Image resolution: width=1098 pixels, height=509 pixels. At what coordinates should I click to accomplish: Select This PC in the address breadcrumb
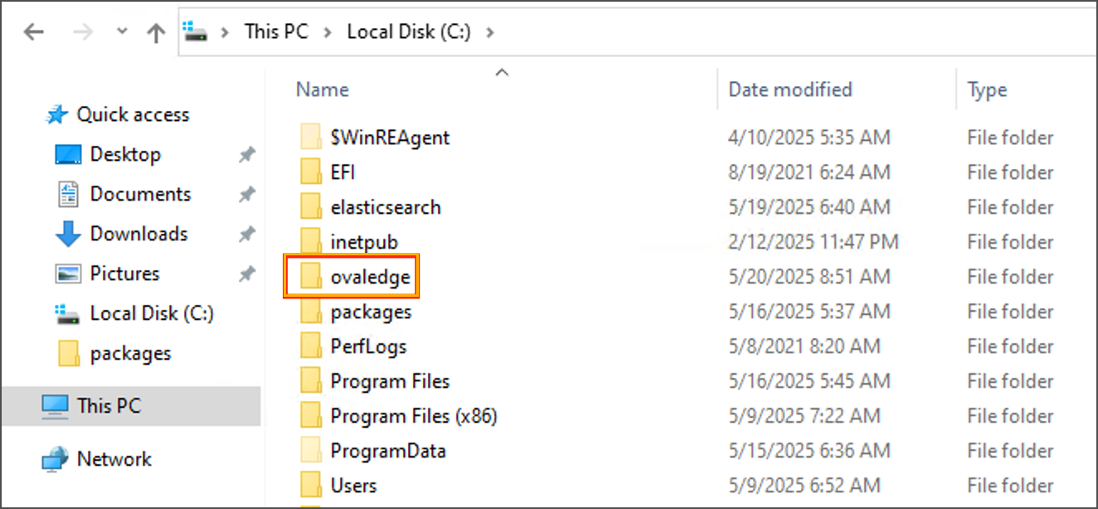coord(275,32)
